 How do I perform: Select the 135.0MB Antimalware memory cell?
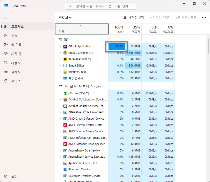[133, 157]
